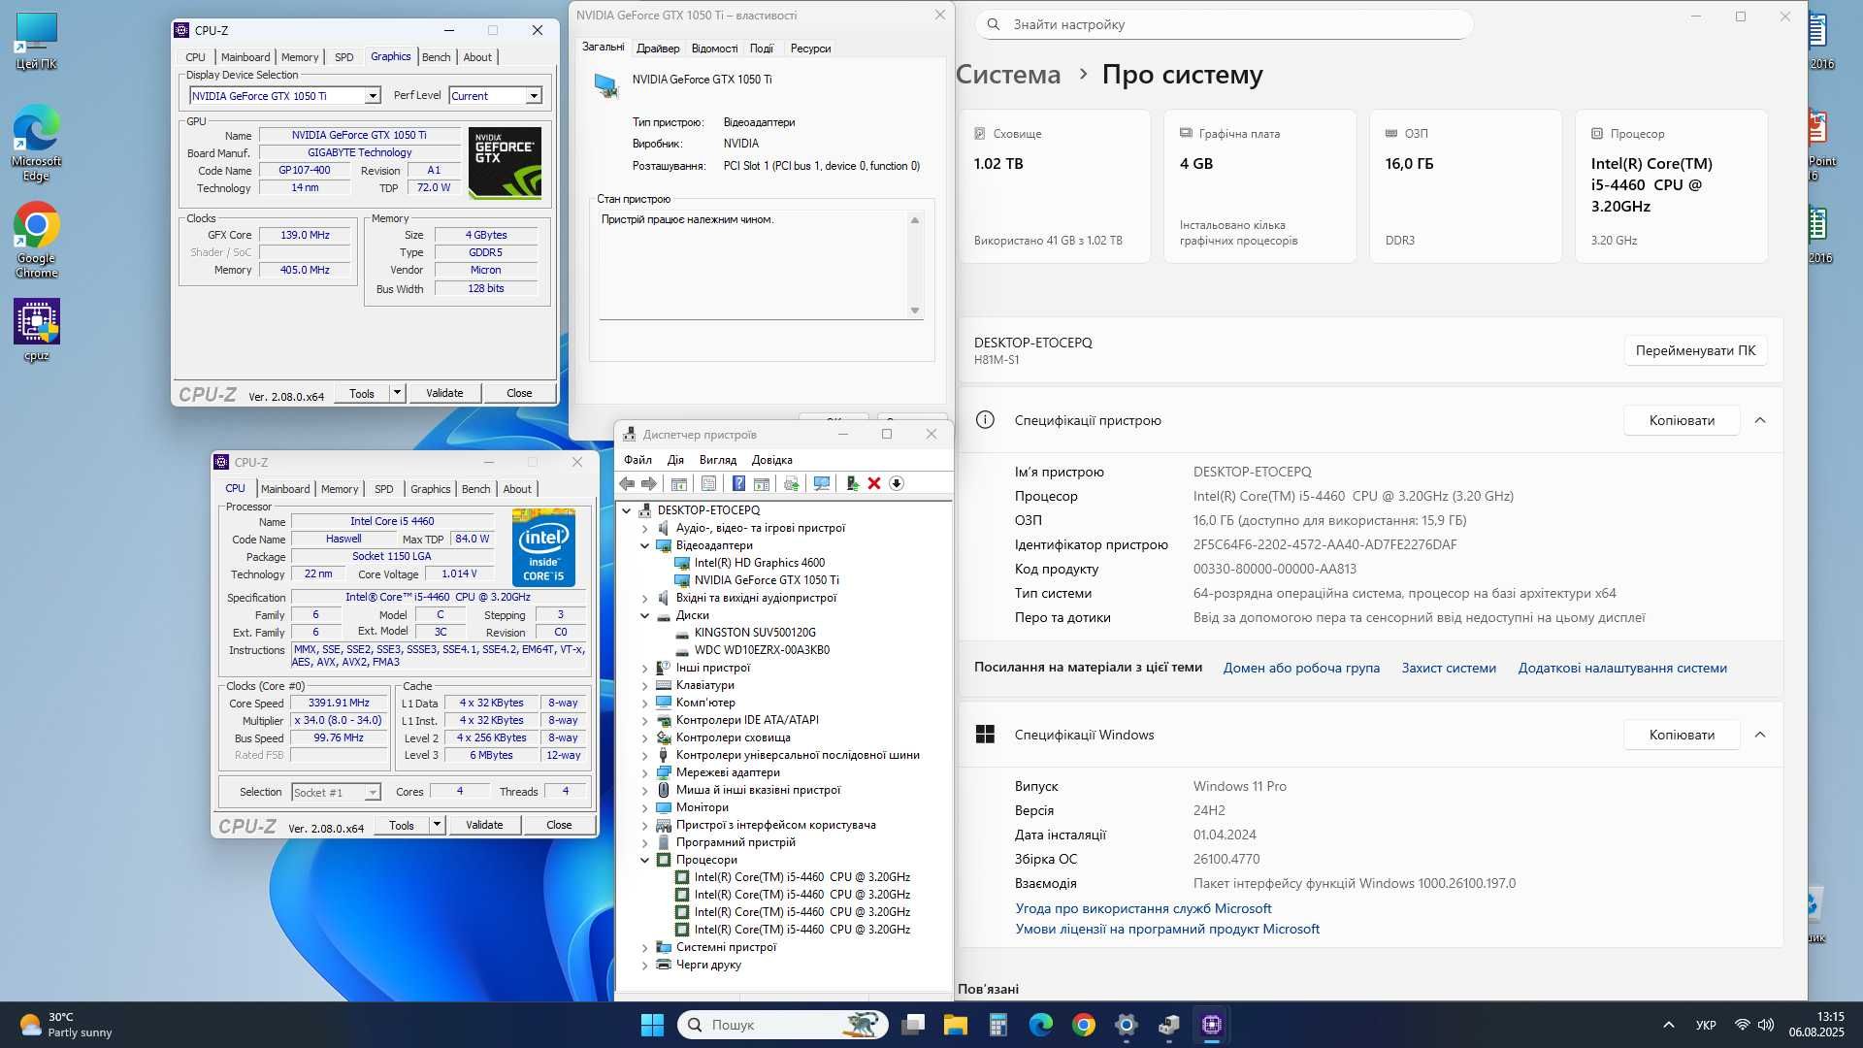Open SPD tab in lower CPU-Z window
The width and height of the screenshot is (1863, 1048).
click(x=384, y=489)
